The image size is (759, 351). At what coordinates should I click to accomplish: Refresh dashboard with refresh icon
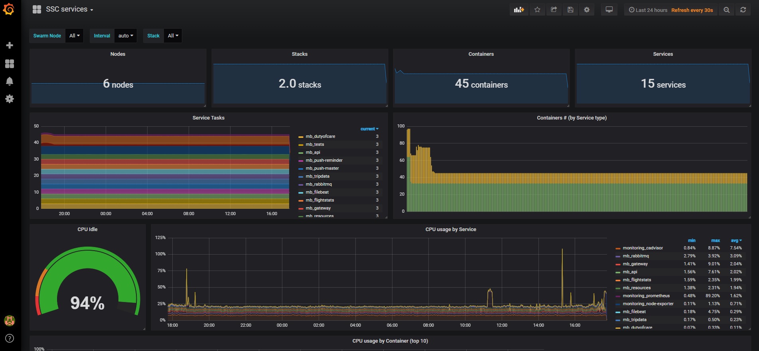click(743, 10)
